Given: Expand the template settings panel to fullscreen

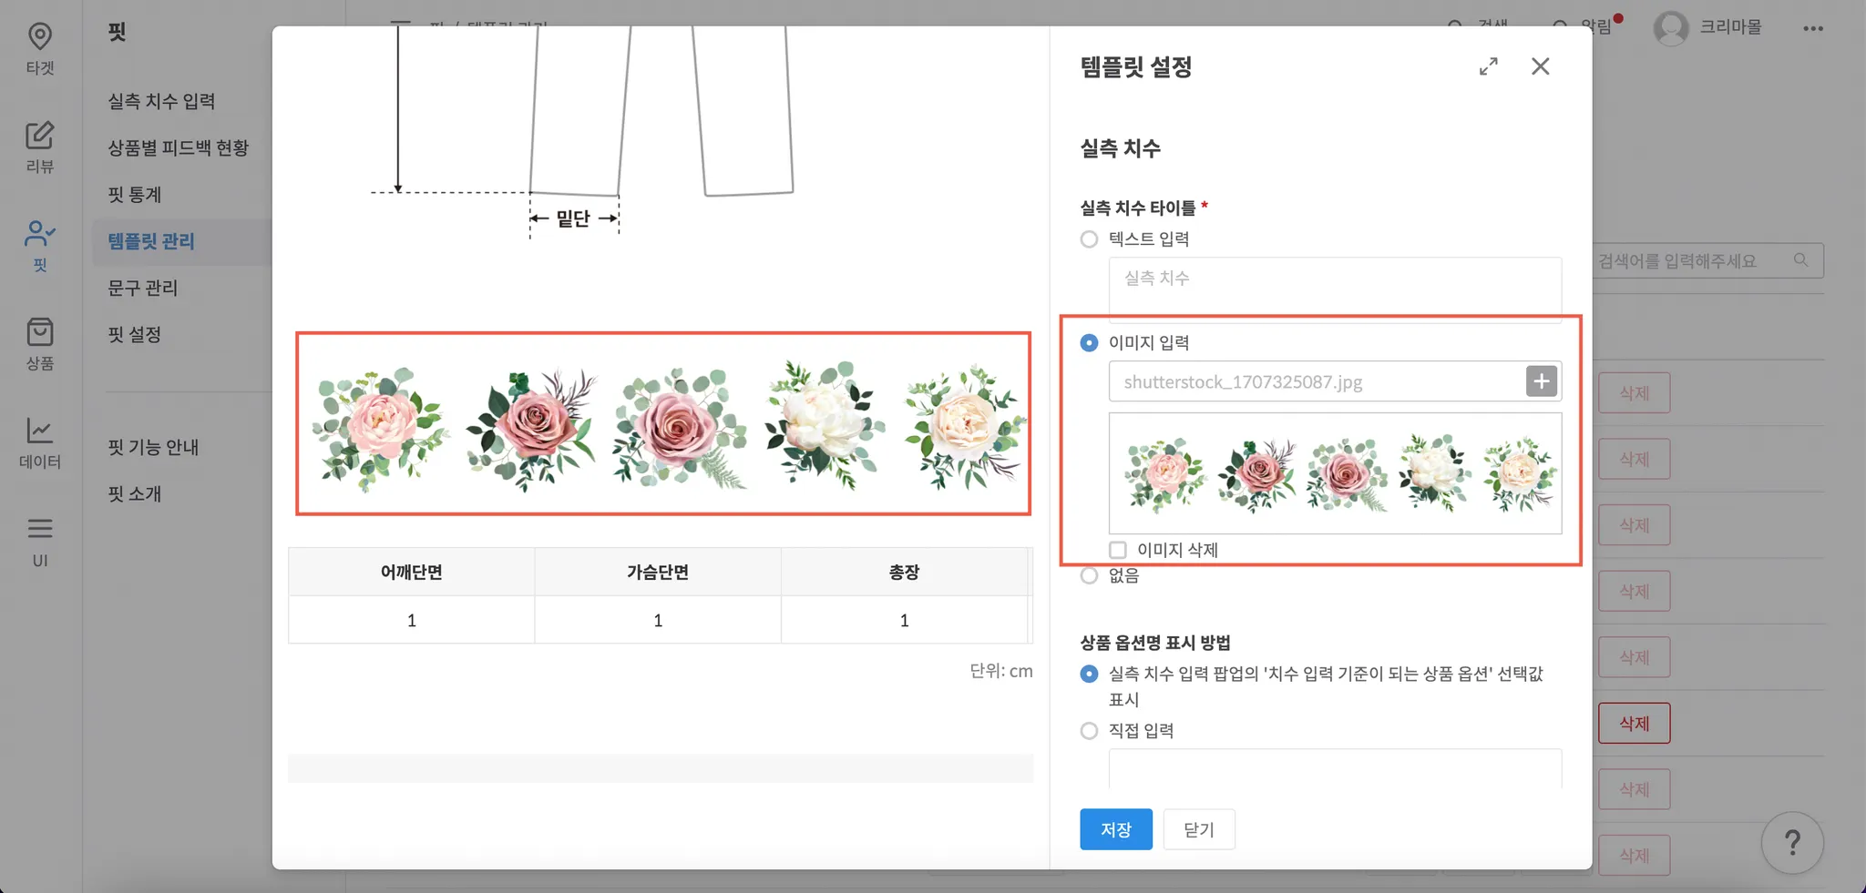Looking at the screenshot, I should 1488,66.
